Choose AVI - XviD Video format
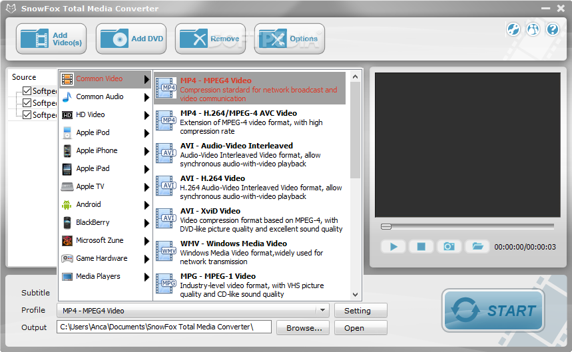This screenshot has width=572, height=352. [250, 220]
